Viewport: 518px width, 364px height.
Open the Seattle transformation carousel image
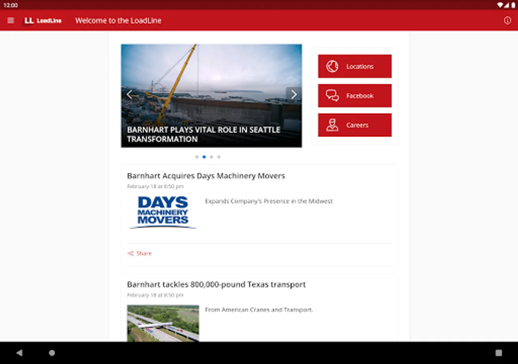(x=211, y=96)
